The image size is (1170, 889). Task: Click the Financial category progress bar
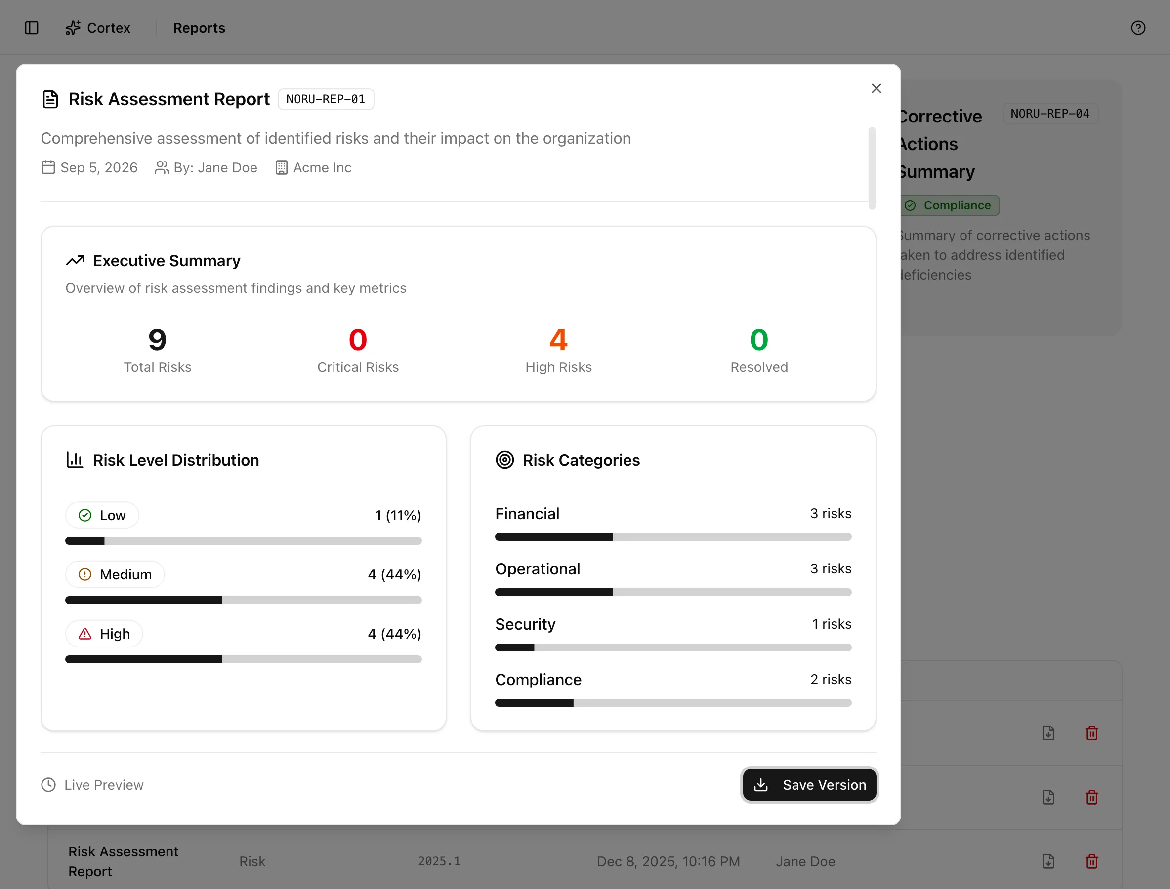[x=673, y=536]
